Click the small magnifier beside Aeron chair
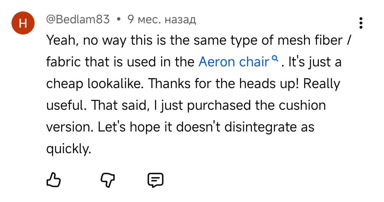Viewport: 384px width, 202px height. [x=275, y=58]
